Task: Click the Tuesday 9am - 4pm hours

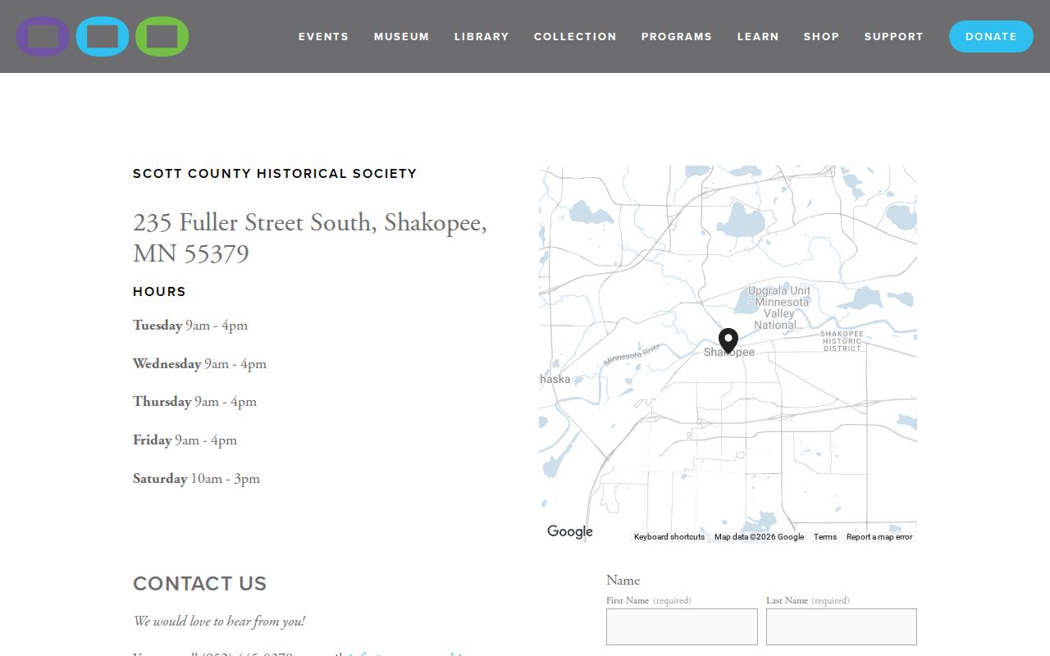Action: 190,326
